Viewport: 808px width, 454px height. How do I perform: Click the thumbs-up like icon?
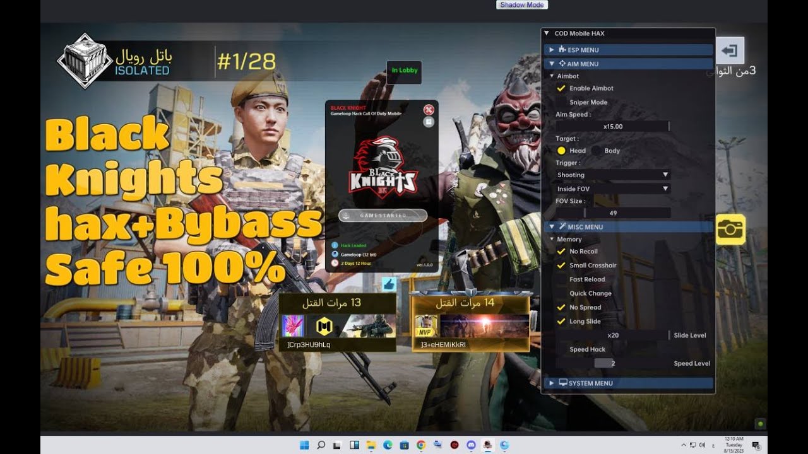(x=388, y=284)
